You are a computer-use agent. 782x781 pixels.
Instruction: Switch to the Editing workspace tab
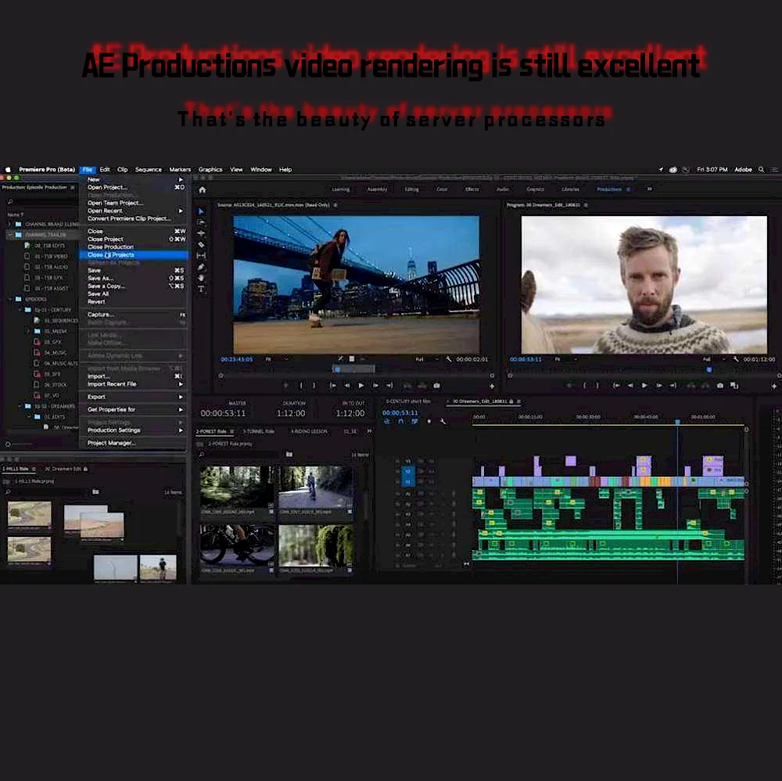coord(411,189)
